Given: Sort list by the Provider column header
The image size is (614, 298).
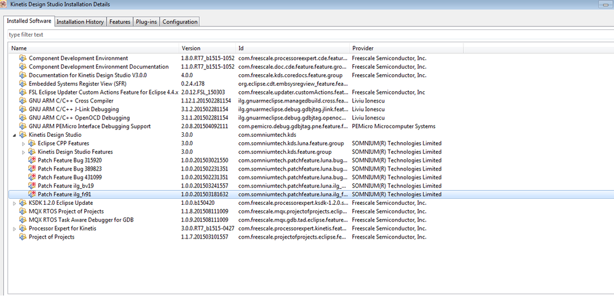Looking at the screenshot, I should (406, 48).
